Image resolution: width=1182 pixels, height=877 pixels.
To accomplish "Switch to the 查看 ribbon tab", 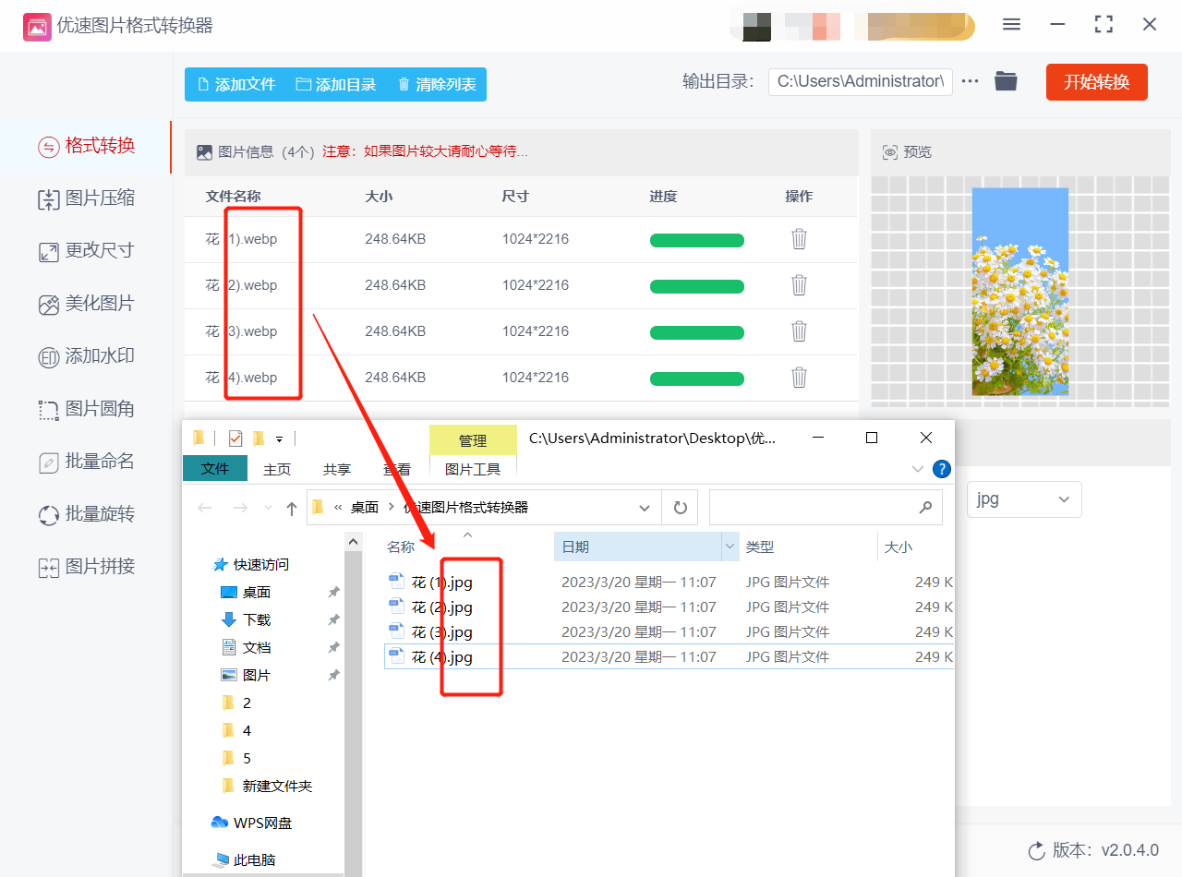I will point(396,469).
